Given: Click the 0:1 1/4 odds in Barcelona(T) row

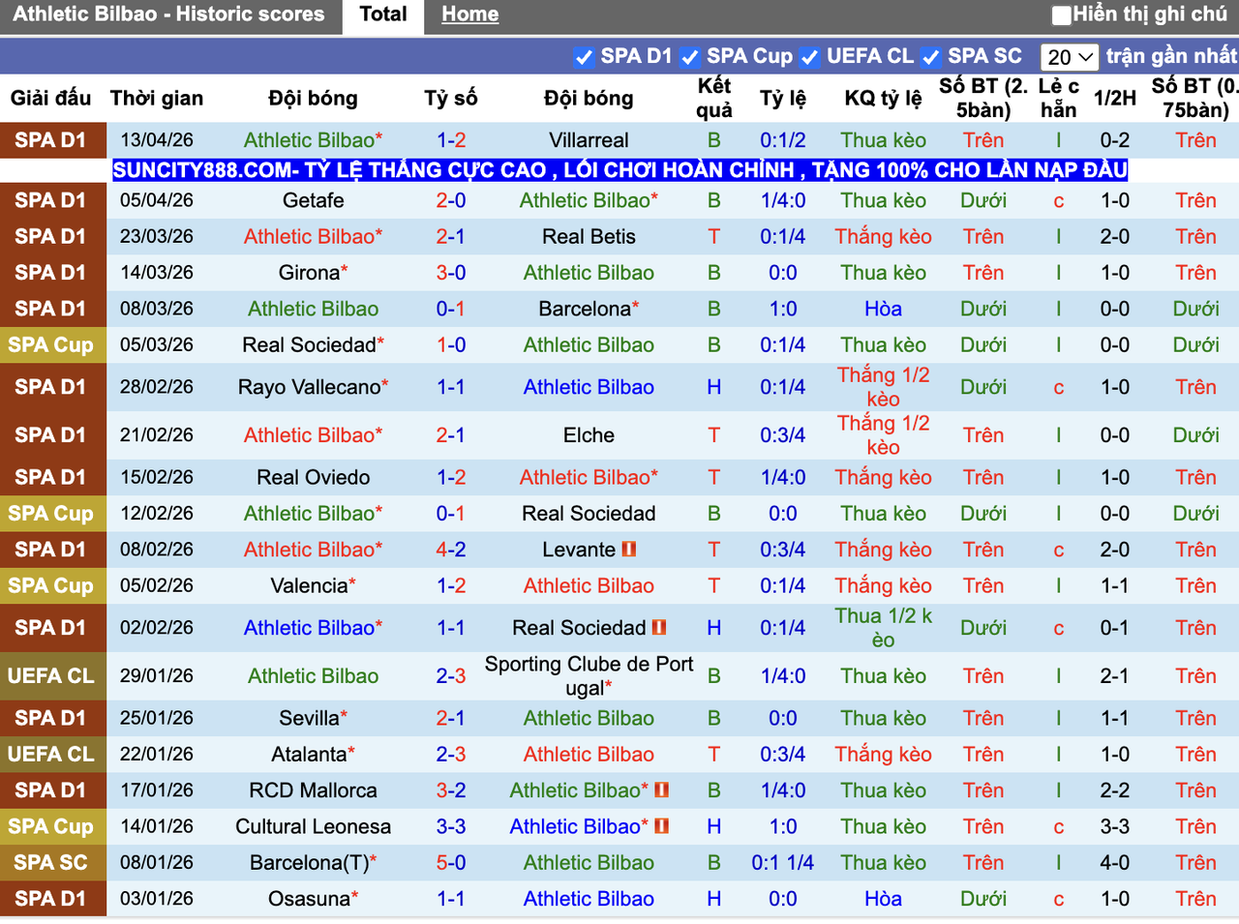Looking at the screenshot, I should coord(782,862).
